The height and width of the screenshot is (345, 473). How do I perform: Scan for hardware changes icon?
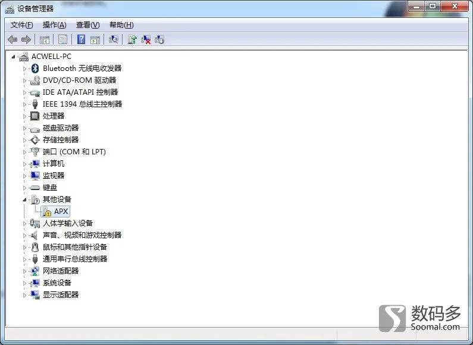[114, 39]
